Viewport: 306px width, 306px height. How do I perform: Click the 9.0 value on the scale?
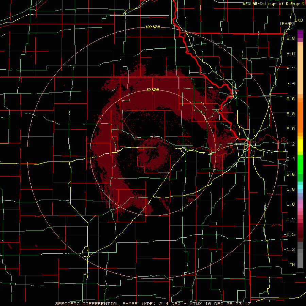coord(291,53)
